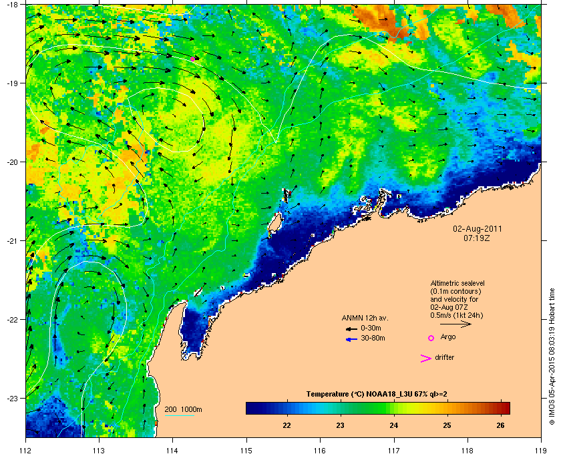Click the 0.5m/s velocity scale arrow

click(x=455, y=324)
